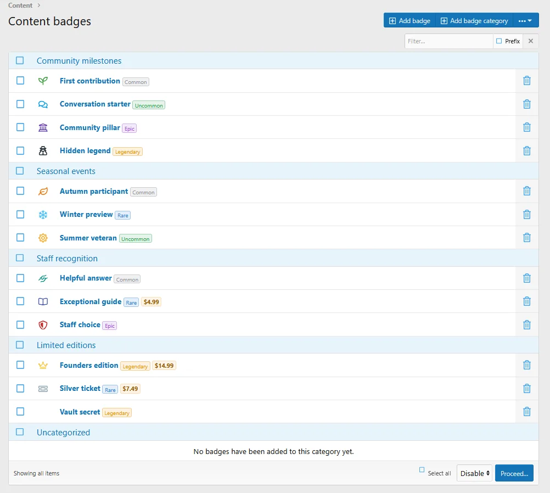The image size is (550, 493).
Task: Click the Hidden legend trash icon
Action: point(526,151)
